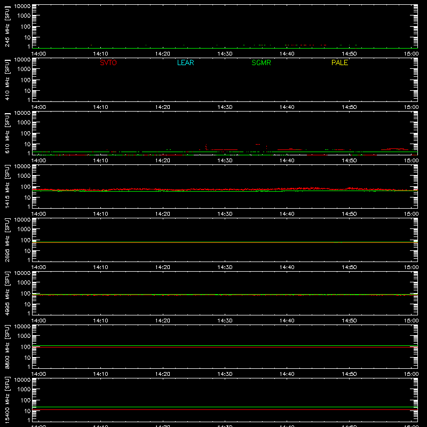The width and height of the screenshot is (427, 427).
Task: Select the 2695 MHz [SFU] axis title
Action: tap(7, 240)
